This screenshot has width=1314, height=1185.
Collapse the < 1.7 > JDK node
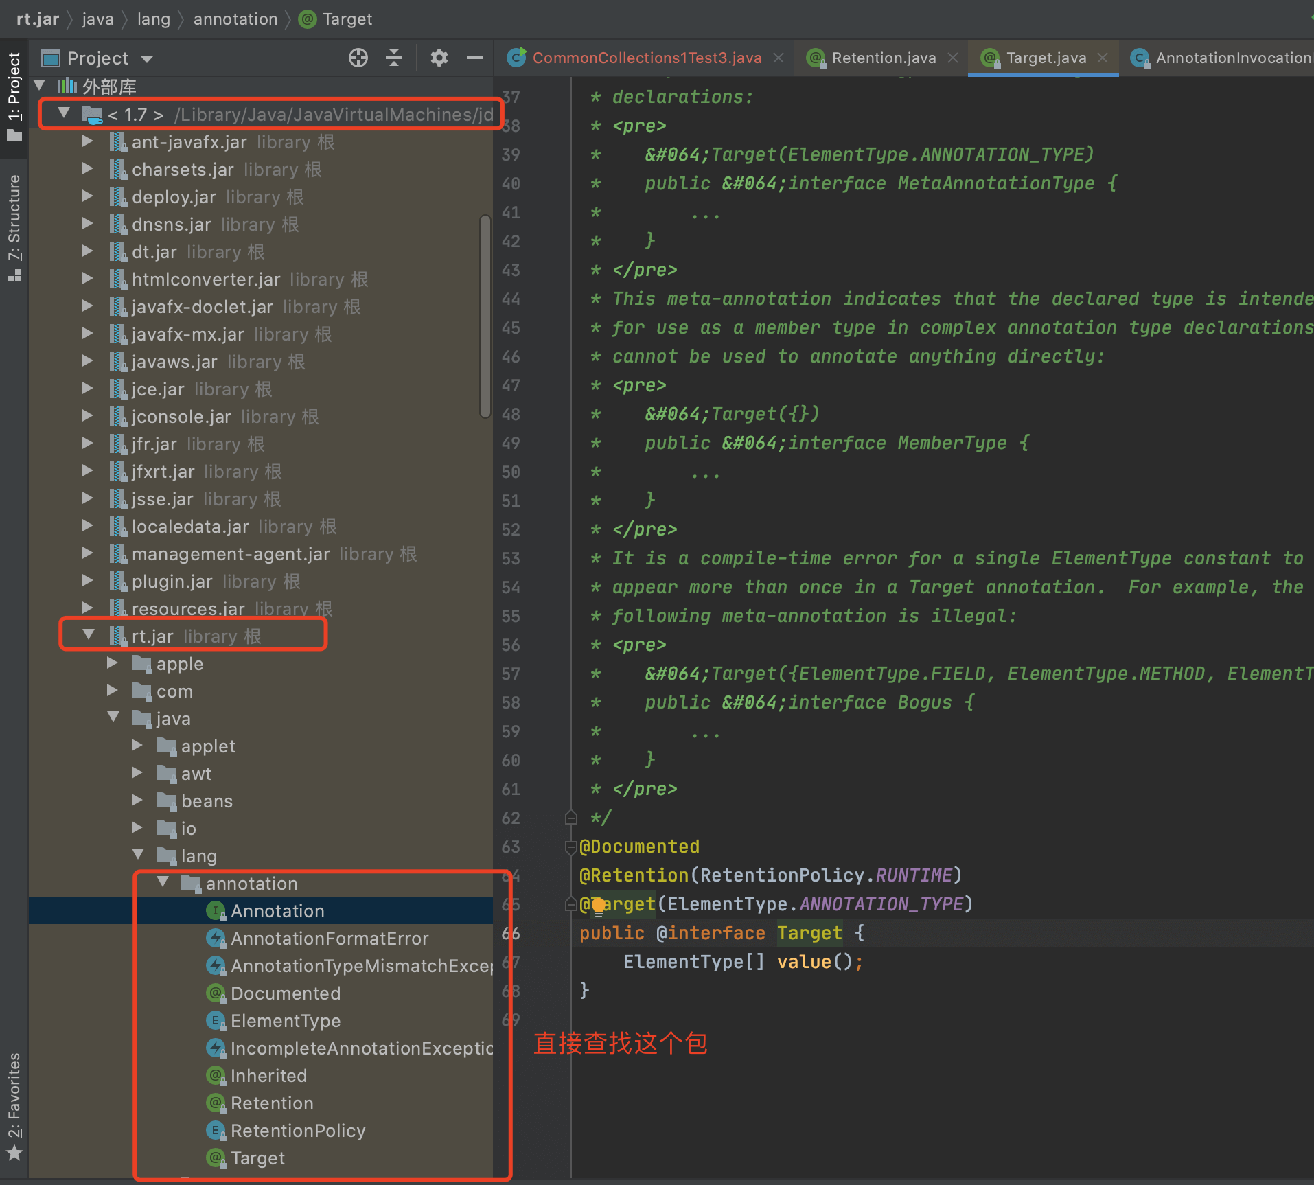pos(64,113)
